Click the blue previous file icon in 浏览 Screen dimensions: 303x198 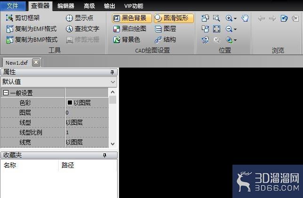pyautogui.click(x=284, y=18)
